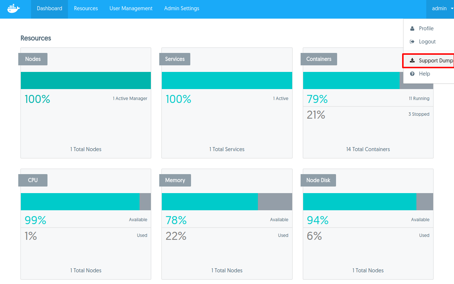The width and height of the screenshot is (454, 284).
Task: Open Admin Settings
Action: pos(182,9)
